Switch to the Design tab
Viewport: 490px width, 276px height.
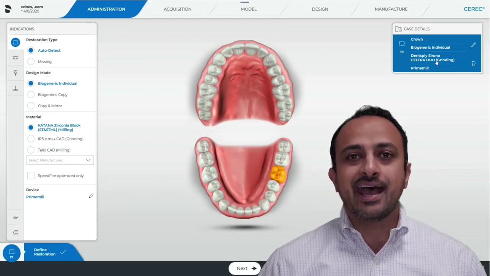pos(320,9)
